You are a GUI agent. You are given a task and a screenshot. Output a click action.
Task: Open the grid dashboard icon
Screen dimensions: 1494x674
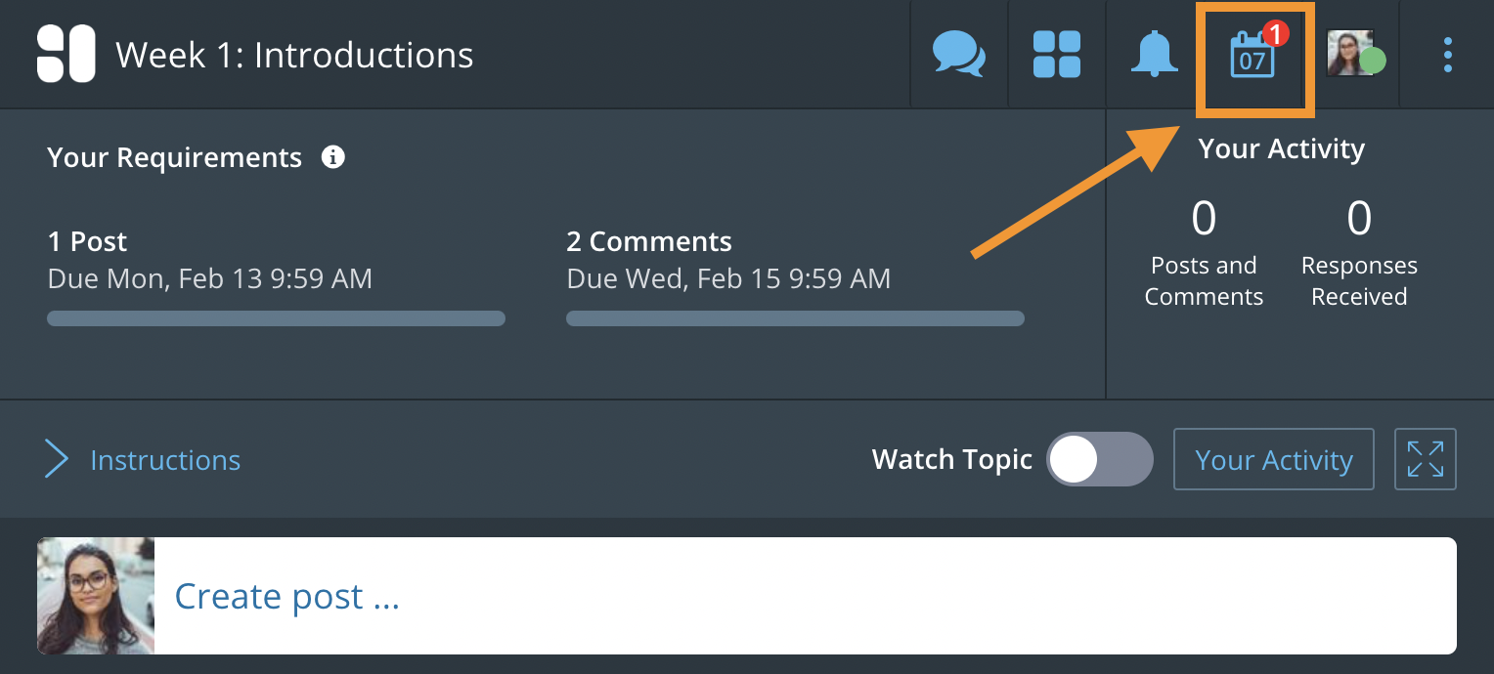(1057, 54)
